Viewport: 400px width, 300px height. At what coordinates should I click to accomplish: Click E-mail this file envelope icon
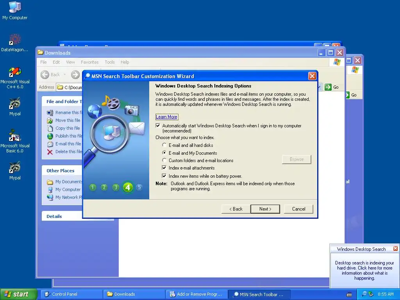(x=50, y=144)
